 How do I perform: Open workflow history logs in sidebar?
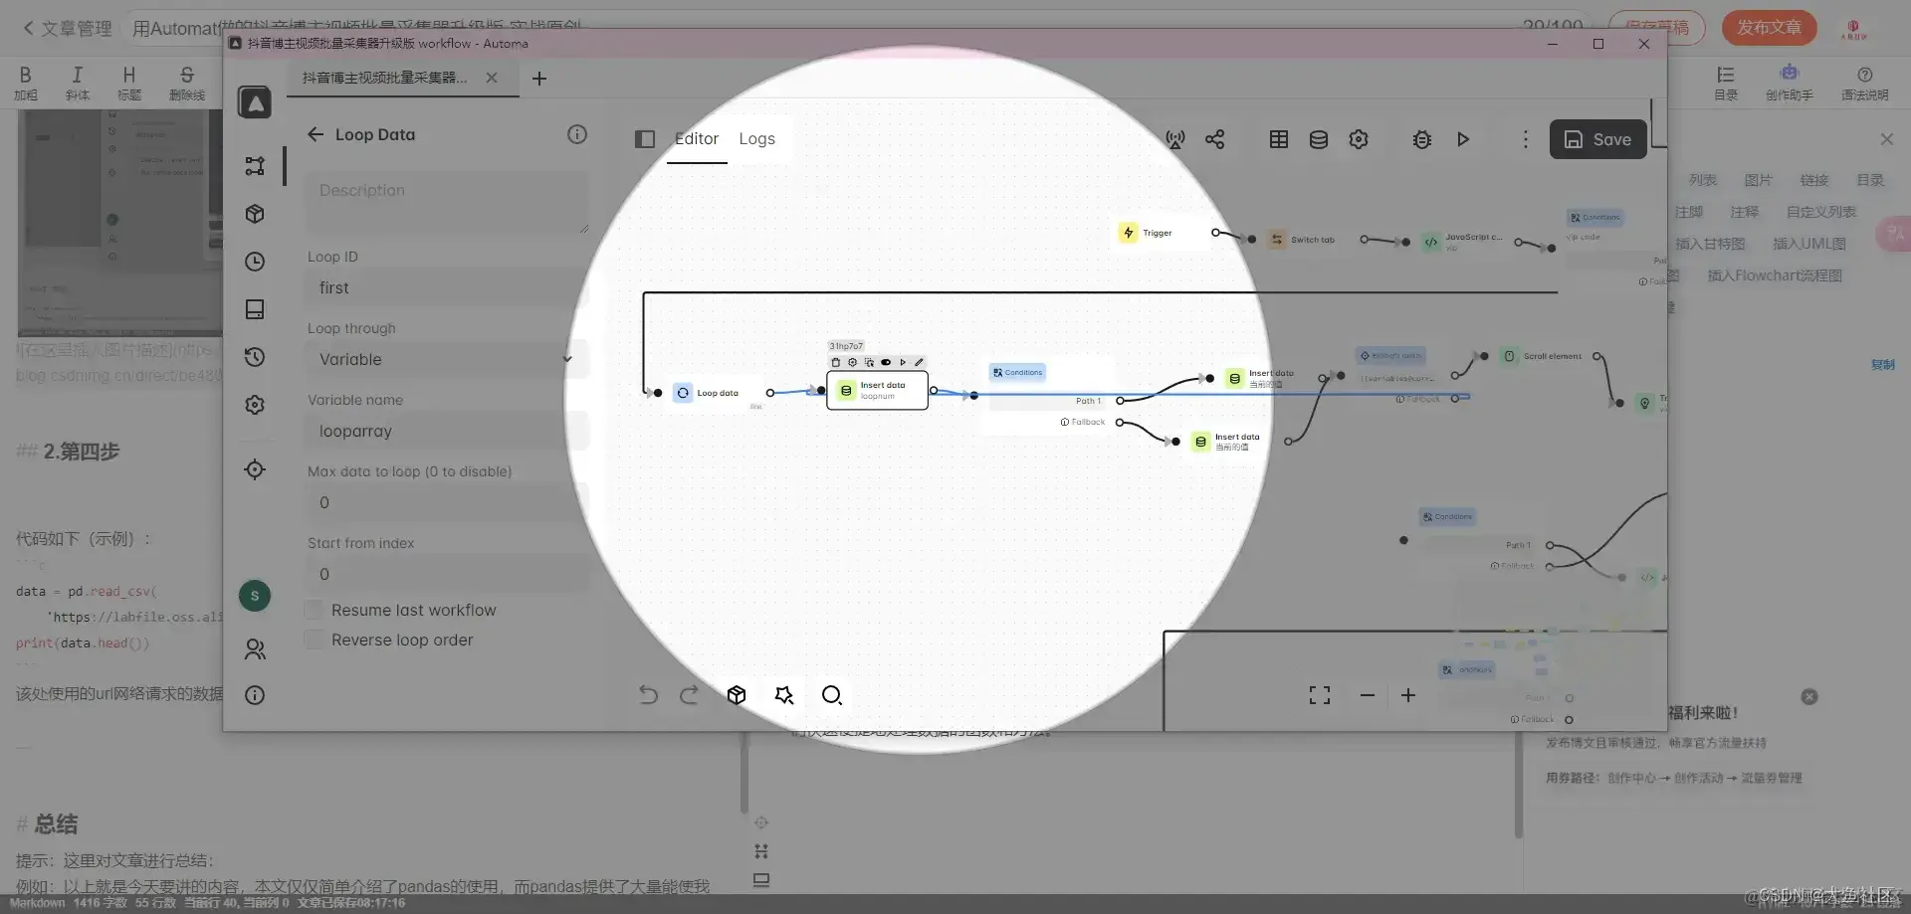pyautogui.click(x=255, y=357)
